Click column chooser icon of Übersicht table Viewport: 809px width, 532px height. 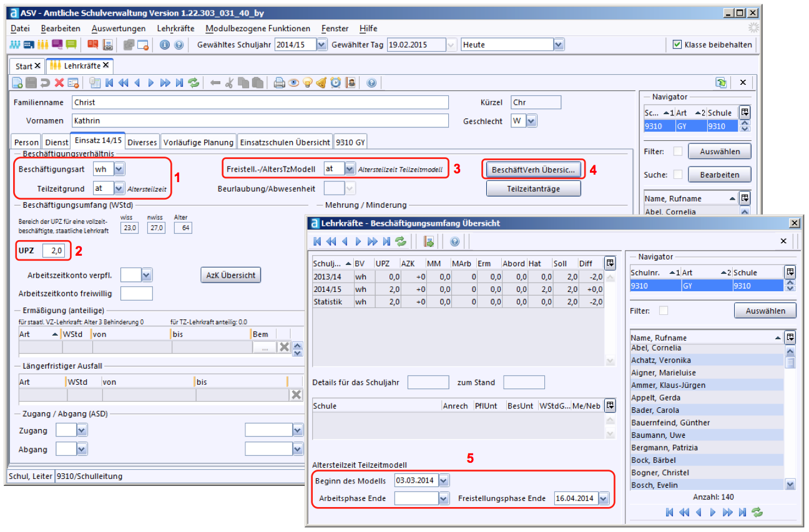[x=610, y=264]
